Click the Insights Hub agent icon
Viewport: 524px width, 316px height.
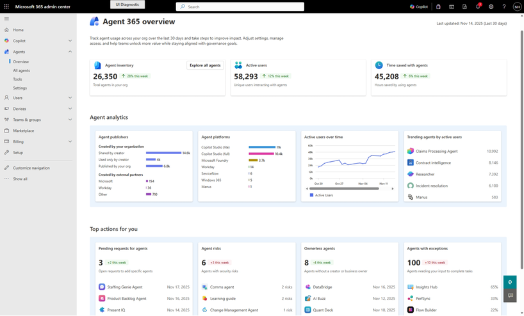coord(411,287)
